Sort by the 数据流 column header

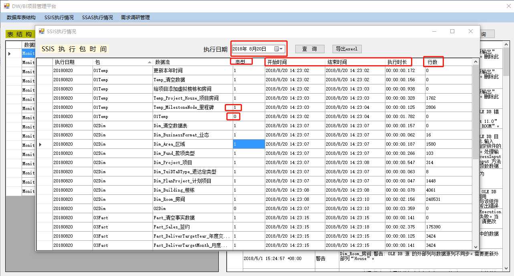tap(193, 62)
